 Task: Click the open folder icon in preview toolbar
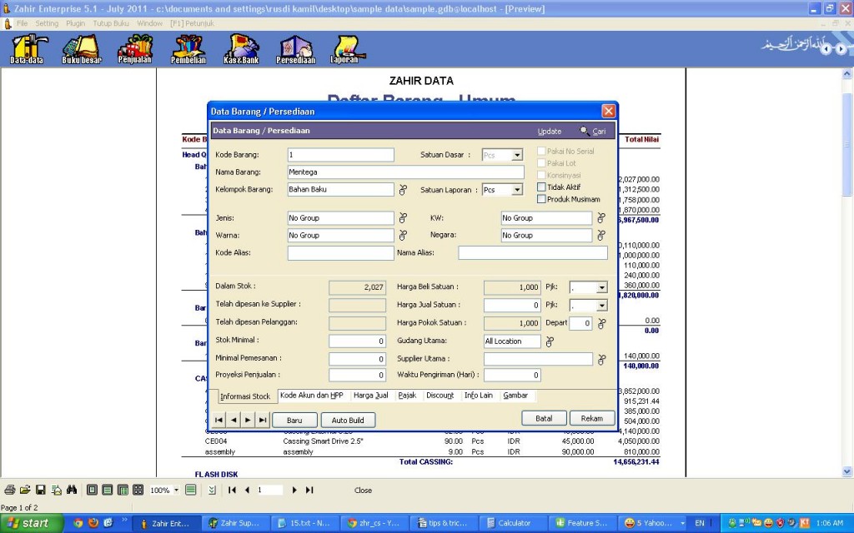point(25,490)
